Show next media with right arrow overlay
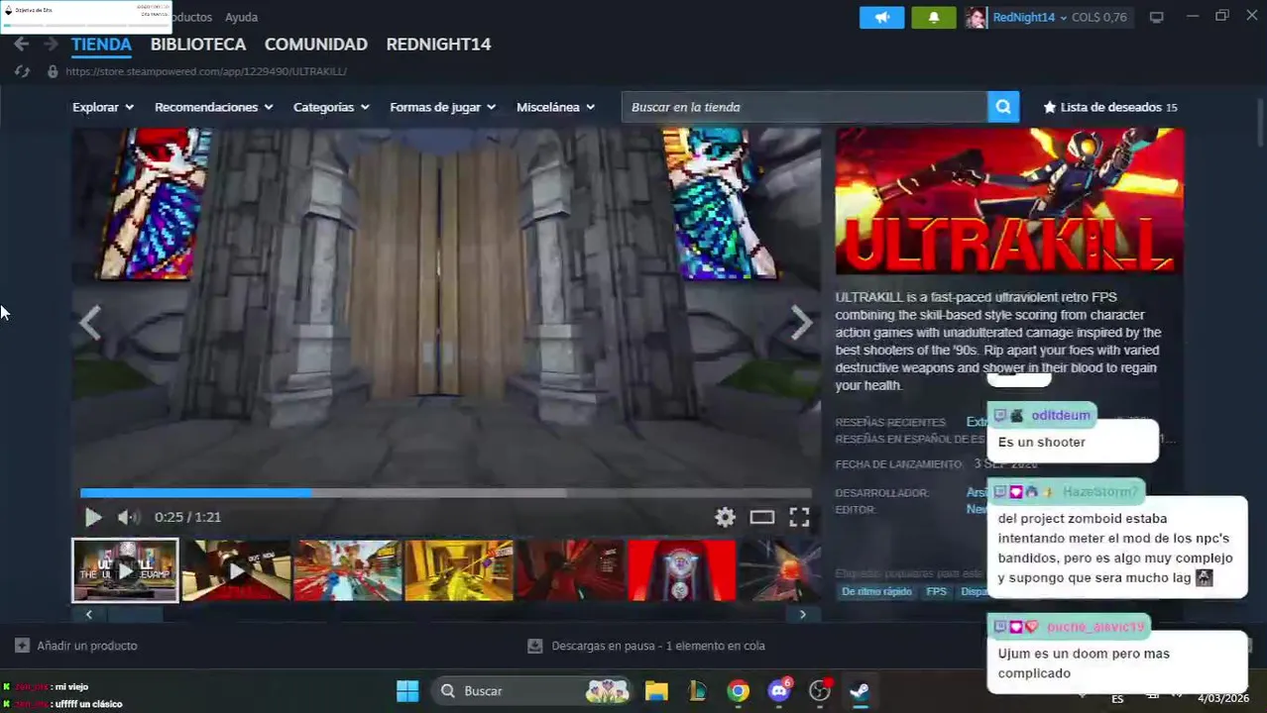Viewport: 1267px width, 713px height. [x=801, y=323]
